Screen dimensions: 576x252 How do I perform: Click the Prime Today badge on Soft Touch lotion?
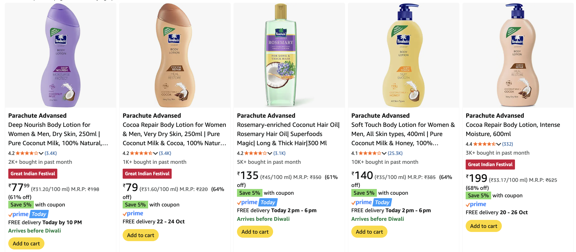point(382,202)
